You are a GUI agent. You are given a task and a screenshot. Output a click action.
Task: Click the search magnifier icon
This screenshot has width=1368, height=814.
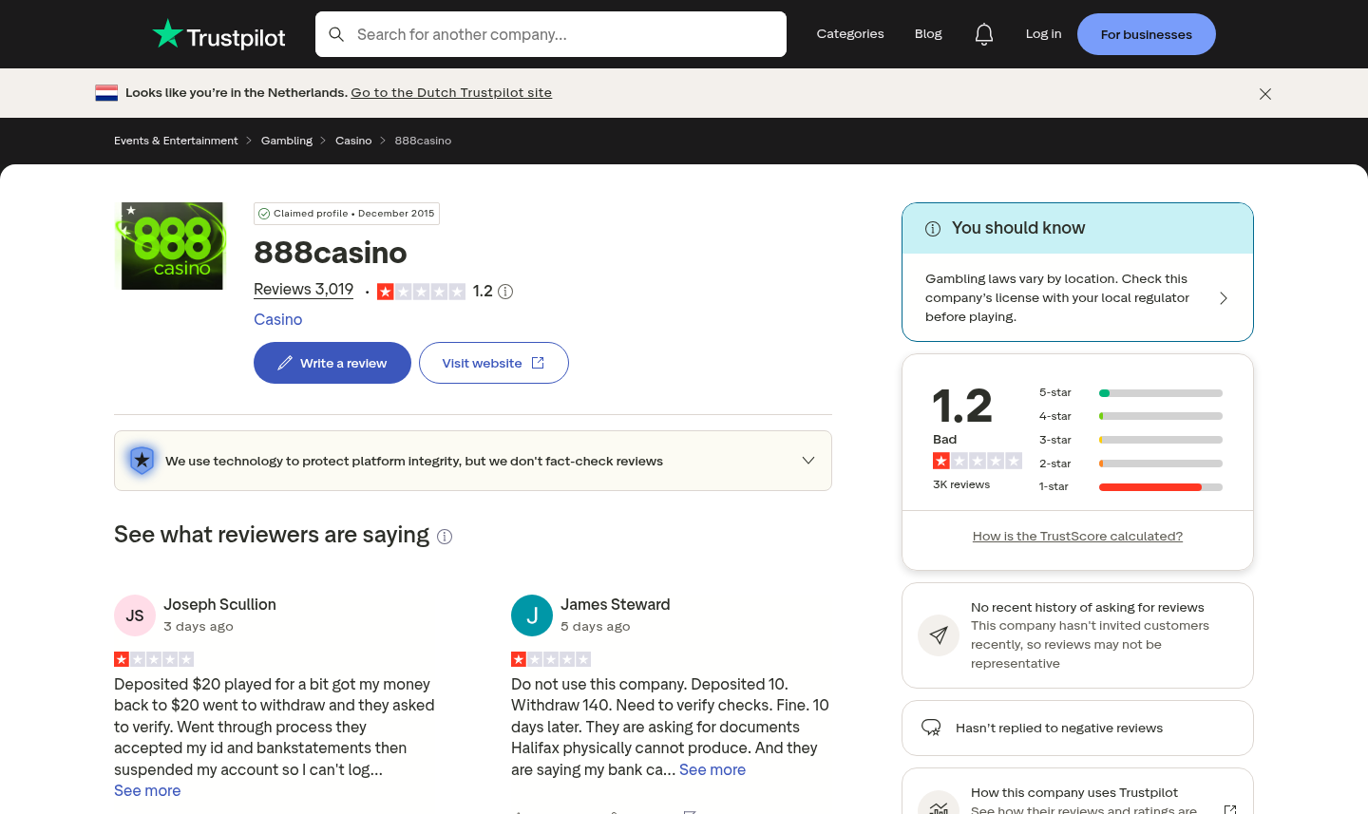[x=336, y=34]
